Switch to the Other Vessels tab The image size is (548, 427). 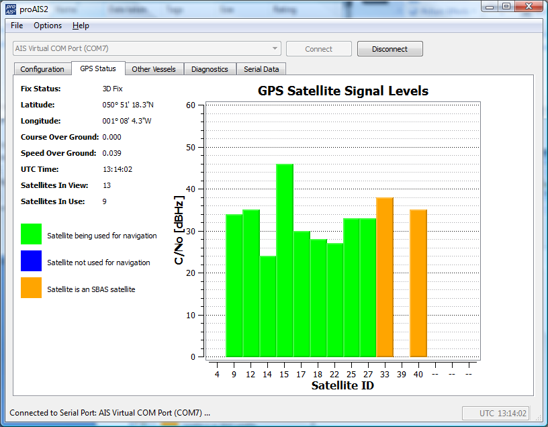[154, 68]
